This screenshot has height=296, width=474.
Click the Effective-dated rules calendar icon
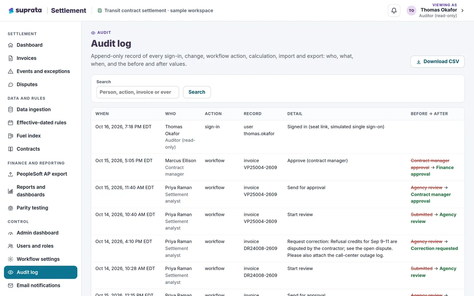[x=11, y=123]
